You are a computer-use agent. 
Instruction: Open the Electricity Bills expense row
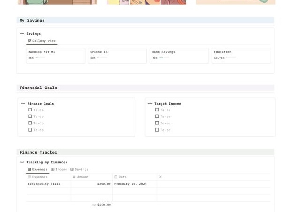click(44, 184)
